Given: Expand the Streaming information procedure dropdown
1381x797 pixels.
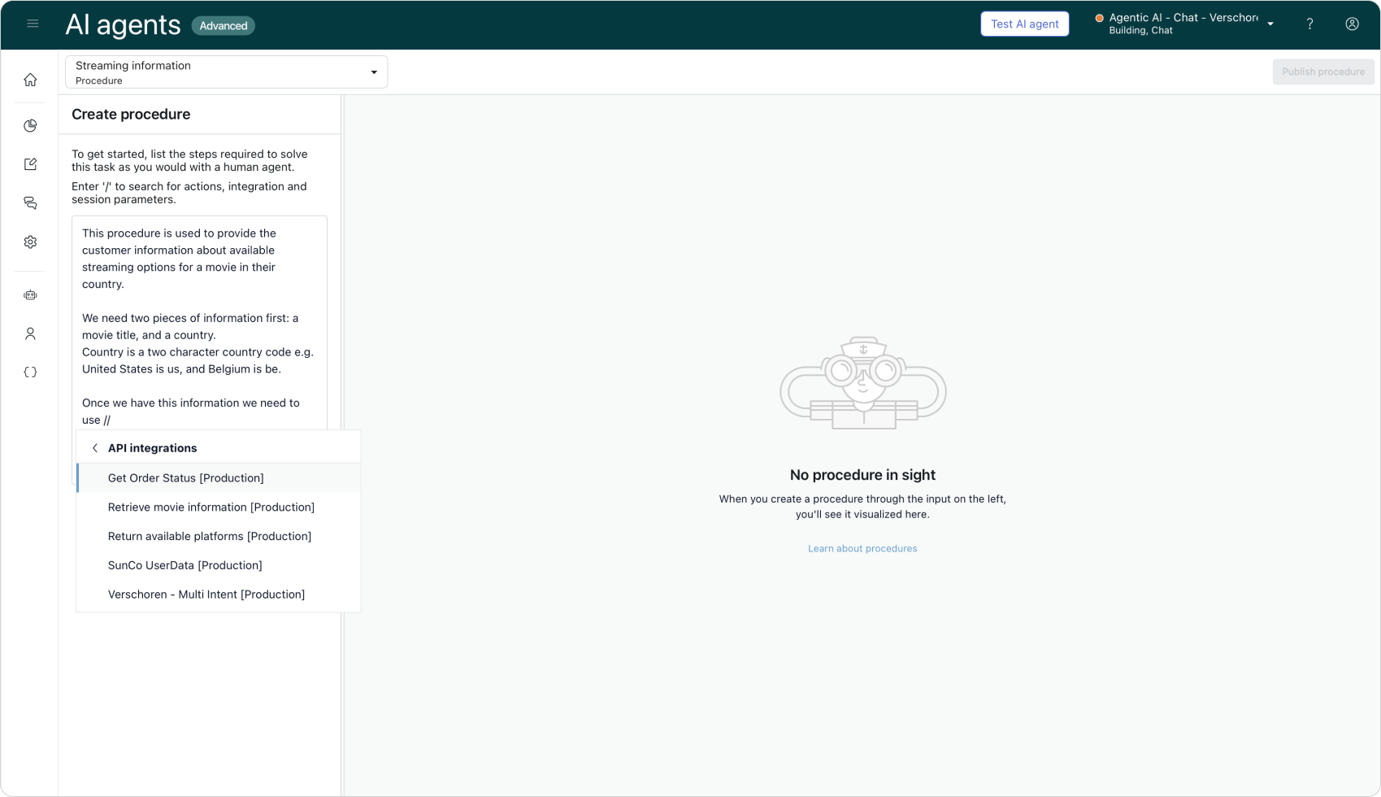Looking at the screenshot, I should tap(226, 72).
